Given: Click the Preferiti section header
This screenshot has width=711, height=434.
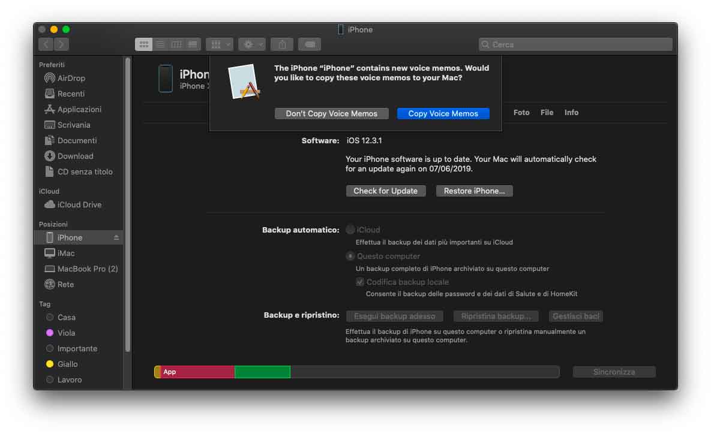Looking at the screenshot, I should [52, 65].
